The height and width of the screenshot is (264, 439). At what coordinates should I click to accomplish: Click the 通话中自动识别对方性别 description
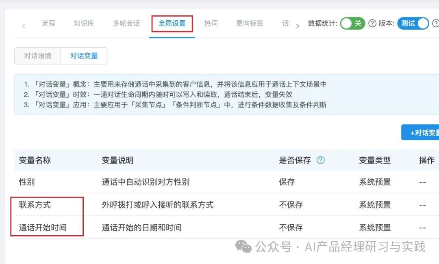coord(146,182)
